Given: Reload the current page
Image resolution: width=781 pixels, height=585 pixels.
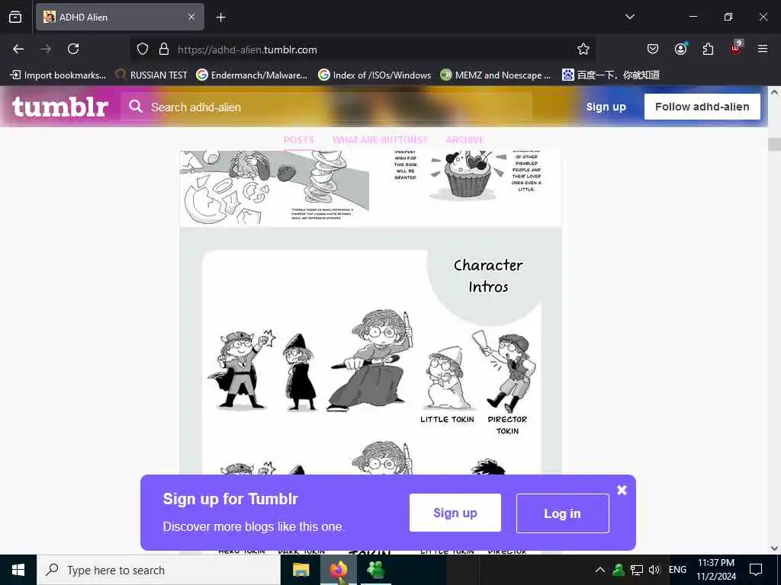Looking at the screenshot, I should 73,49.
